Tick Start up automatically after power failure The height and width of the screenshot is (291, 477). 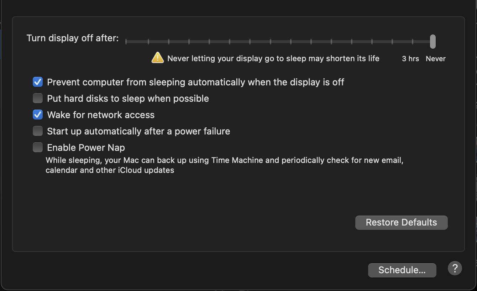pyautogui.click(x=38, y=131)
